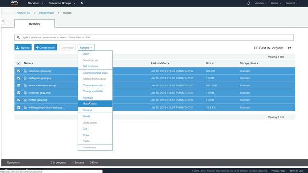Open the Global region dropdown

coord(276,3)
